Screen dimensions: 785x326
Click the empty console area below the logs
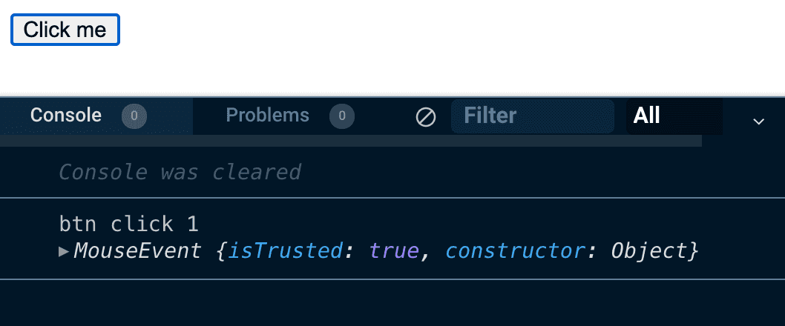click(x=392, y=304)
